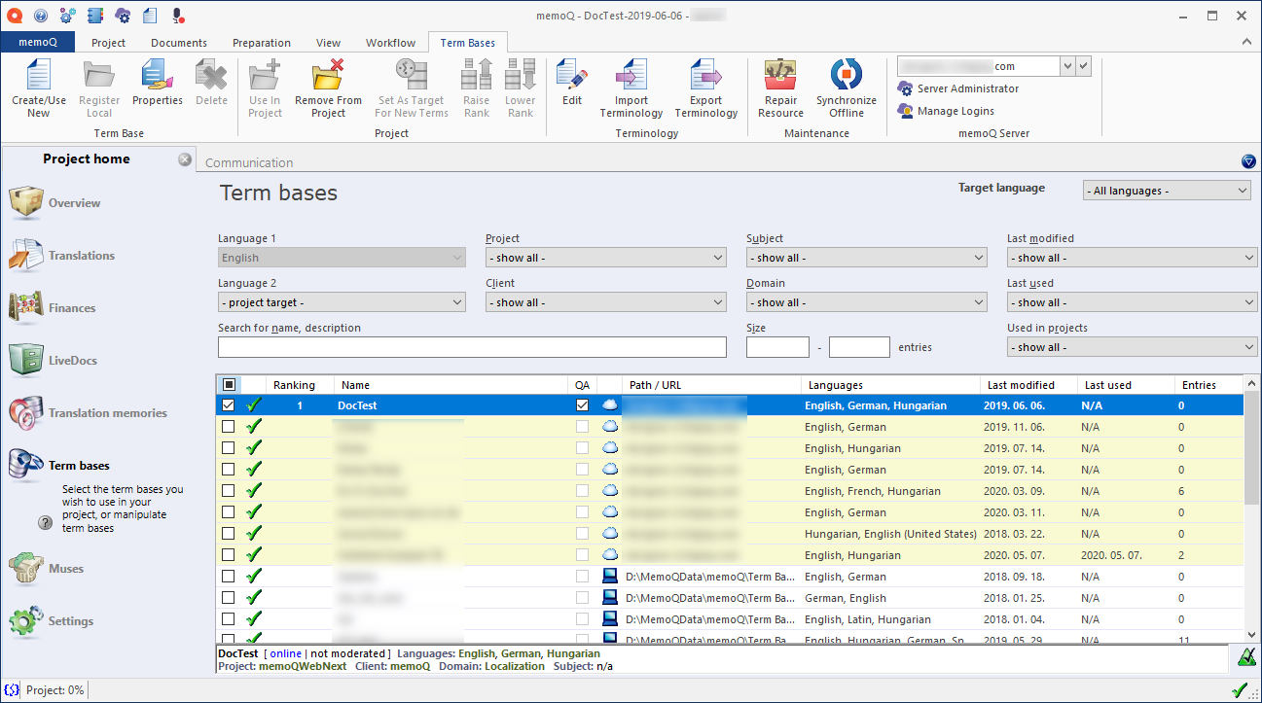
Task: Click the Create/Use New term base icon
Action: click(38, 77)
